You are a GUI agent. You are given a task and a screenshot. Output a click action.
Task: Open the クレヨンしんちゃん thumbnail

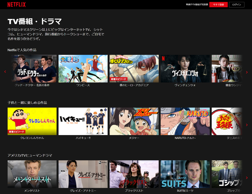coord(32,121)
